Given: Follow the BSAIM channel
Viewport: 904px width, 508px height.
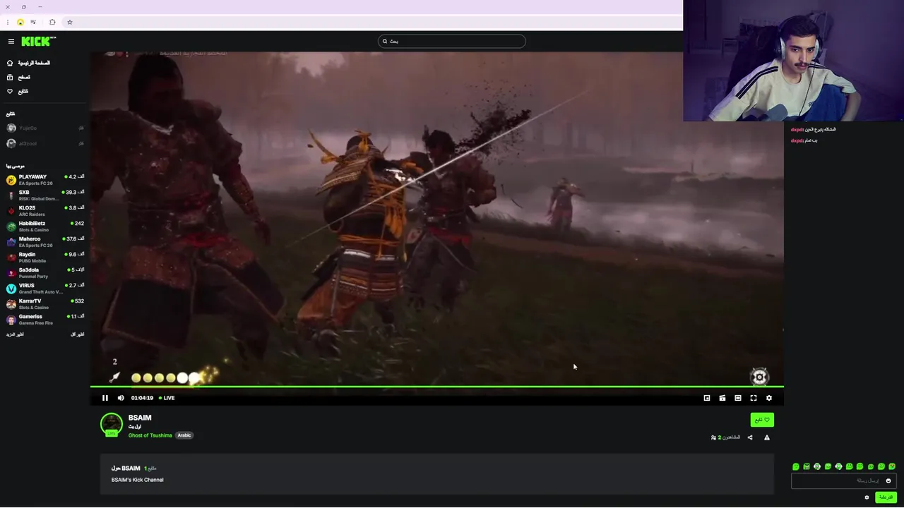Looking at the screenshot, I should point(762,420).
